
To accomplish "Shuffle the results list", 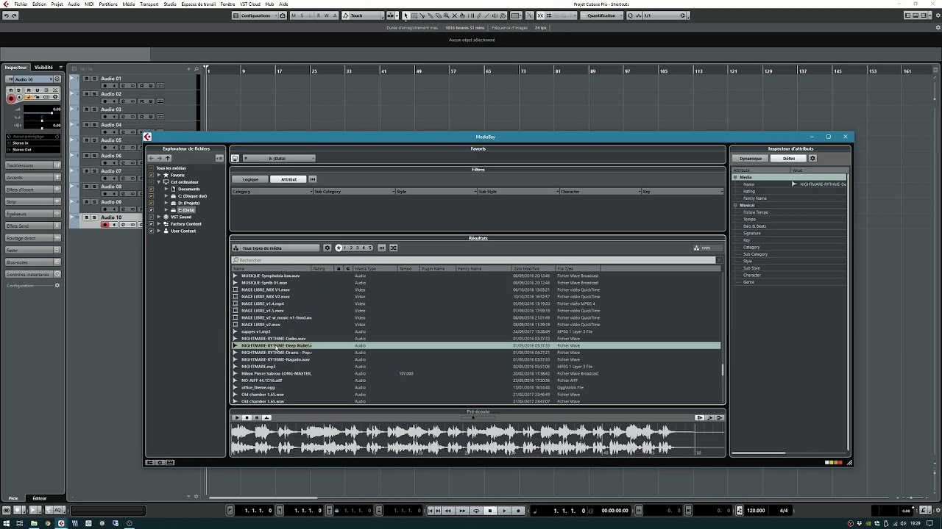I will pyautogui.click(x=394, y=248).
